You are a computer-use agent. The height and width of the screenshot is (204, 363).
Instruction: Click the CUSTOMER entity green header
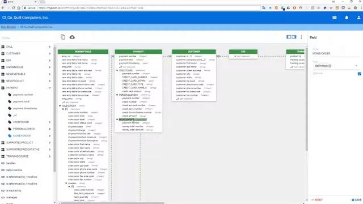click(x=194, y=52)
